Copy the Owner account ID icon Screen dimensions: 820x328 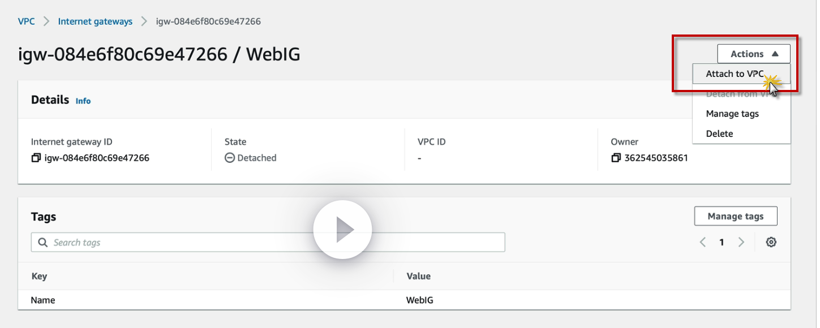pyautogui.click(x=616, y=158)
